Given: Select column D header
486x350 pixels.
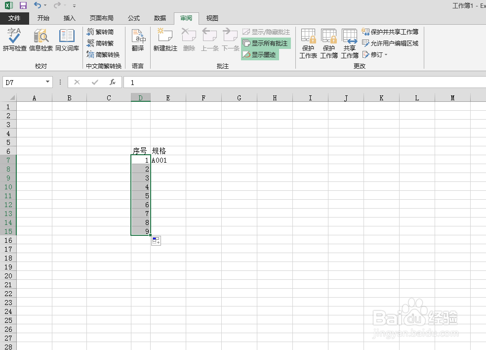Looking at the screenshot, I should (x=141, y=98).
